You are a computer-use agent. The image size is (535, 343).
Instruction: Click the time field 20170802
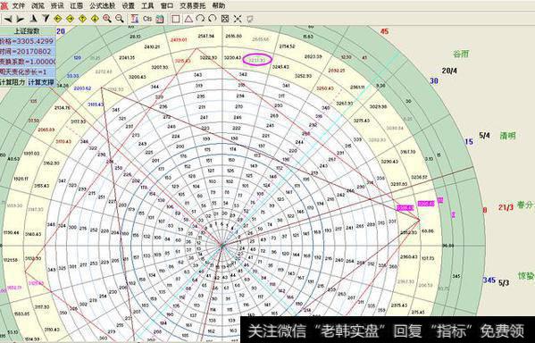(x=27, y=52)
